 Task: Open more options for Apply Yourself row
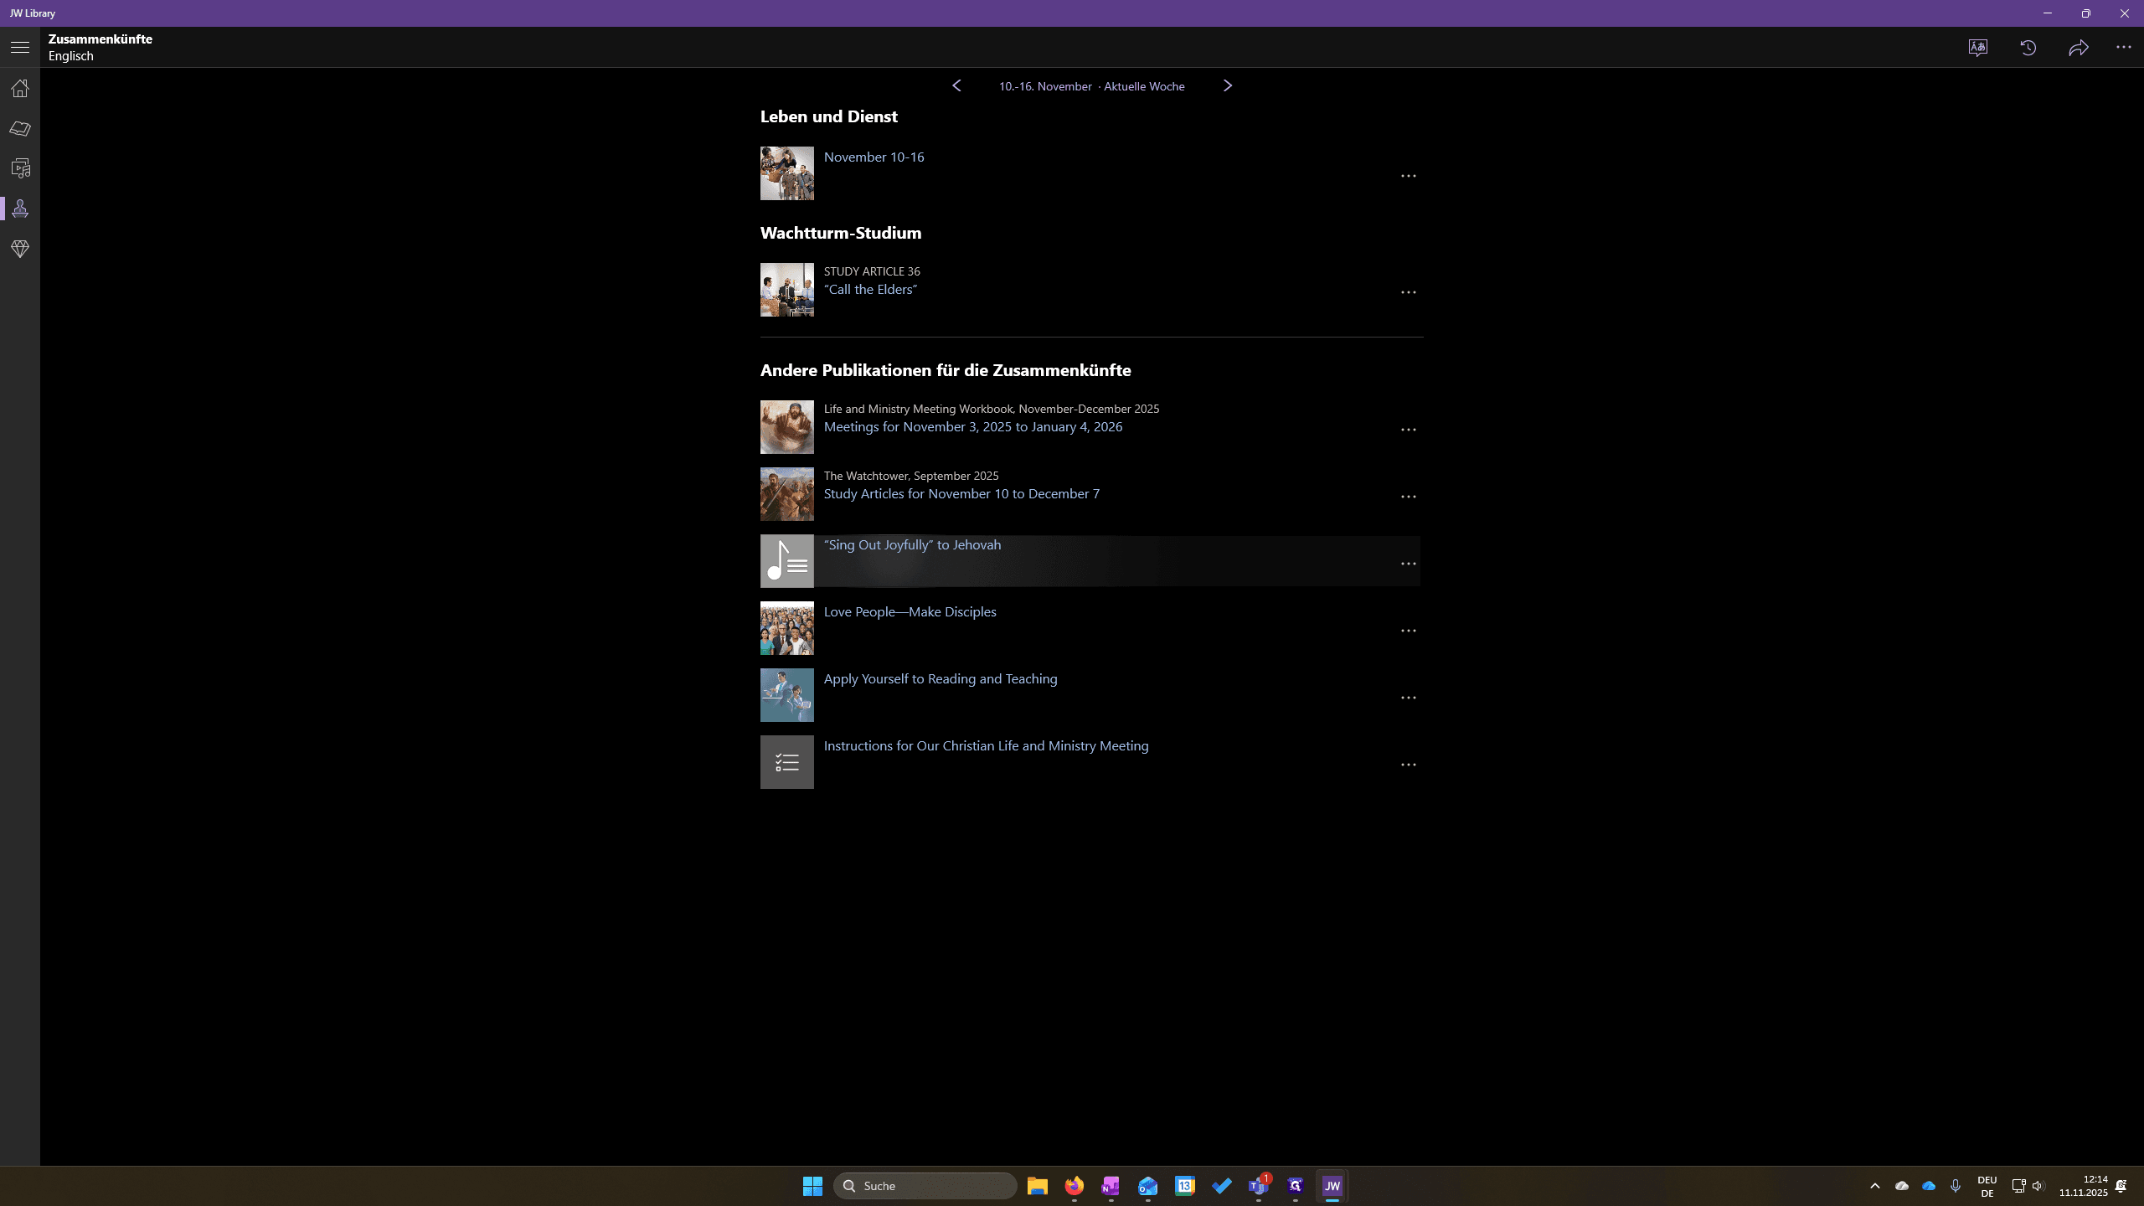tap(1409, 698)
